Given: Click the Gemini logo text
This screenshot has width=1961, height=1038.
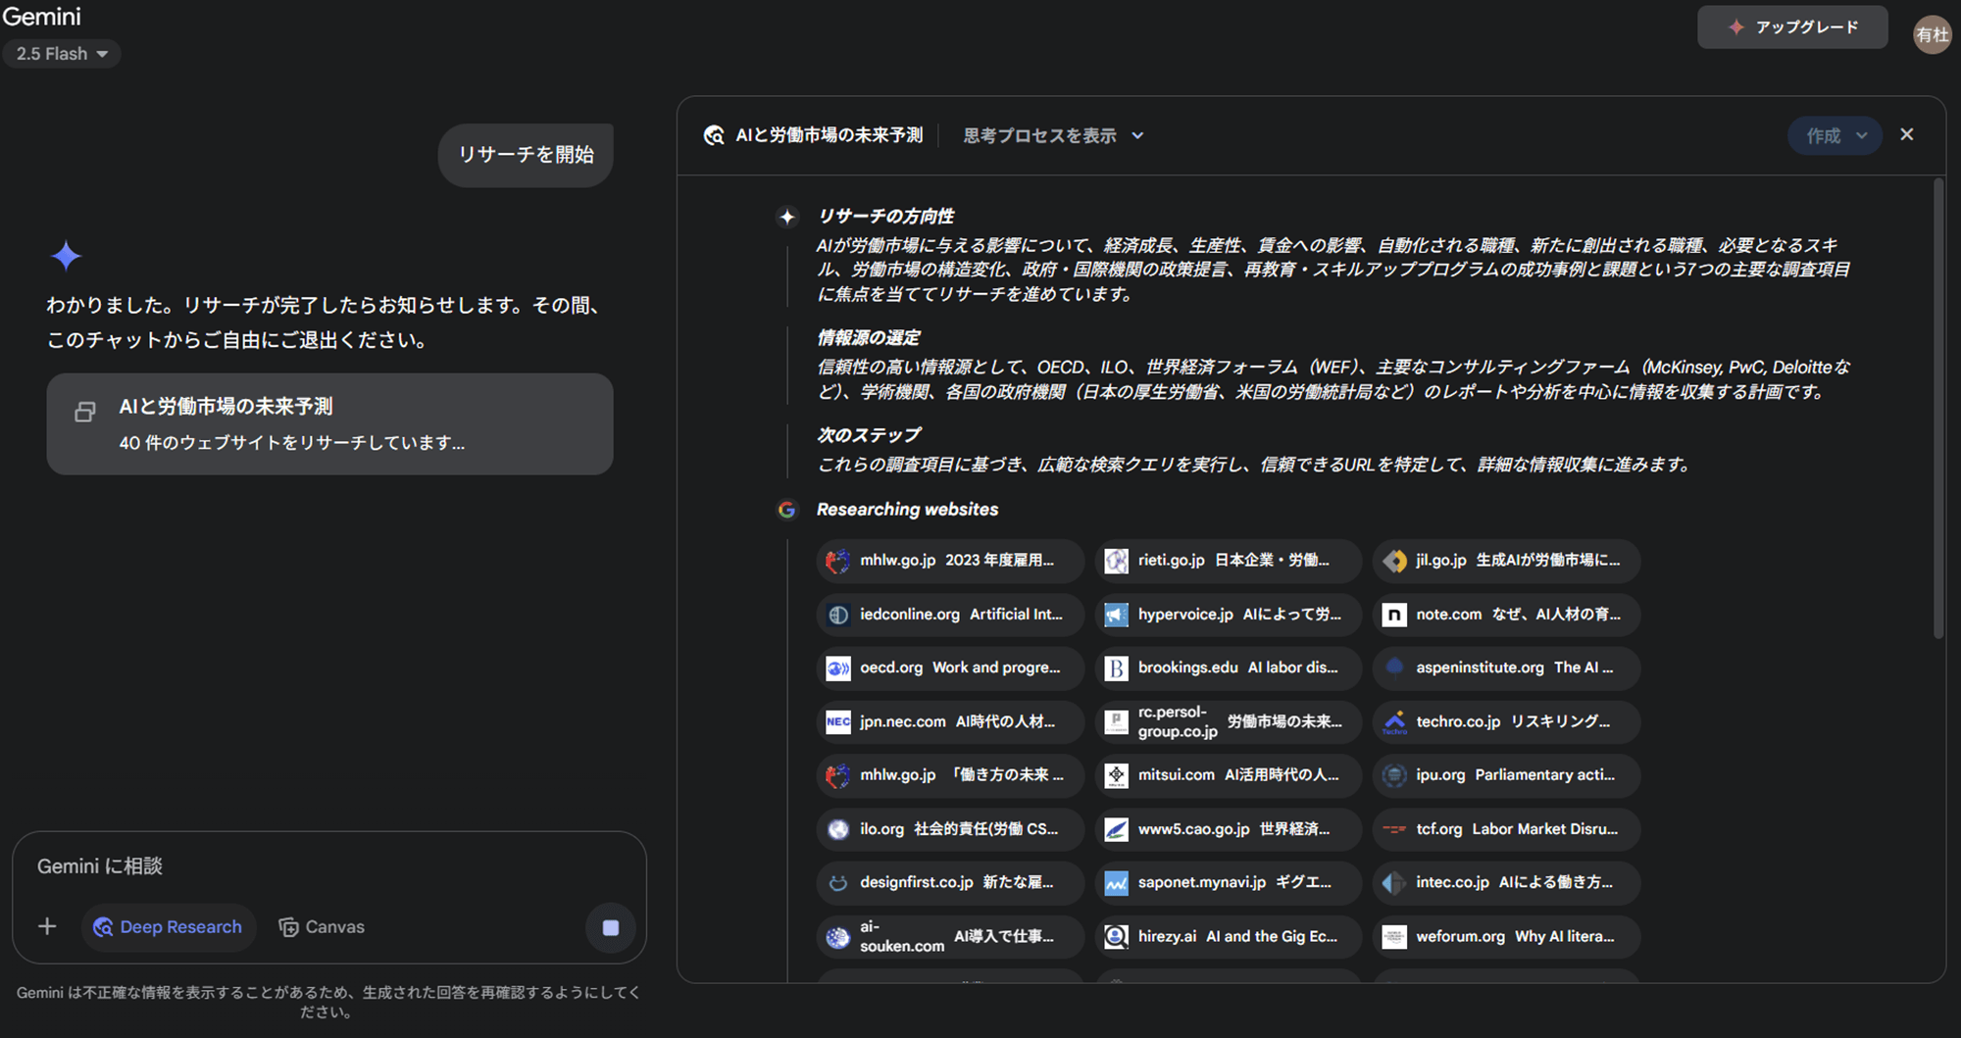Looking at the screenshot, I should click(x=42, y=17).
